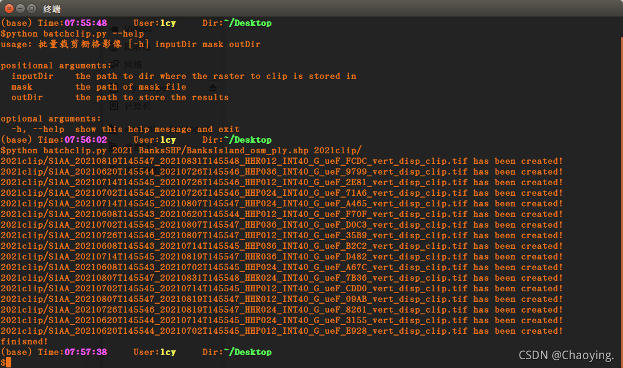Click the '-h, --help' option line
The image size is (623, 368).
125,129
